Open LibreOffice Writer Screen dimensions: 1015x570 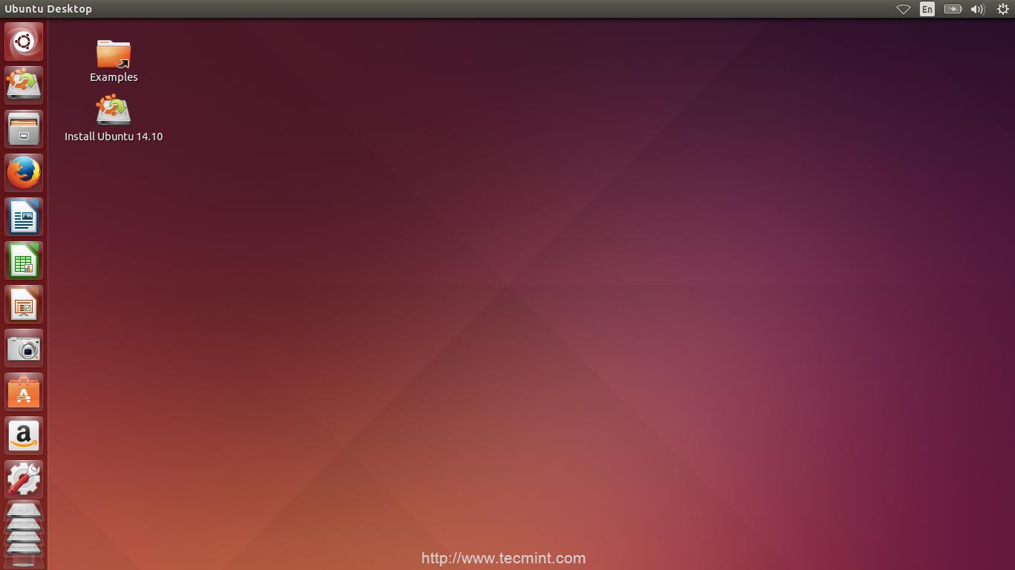24,216
